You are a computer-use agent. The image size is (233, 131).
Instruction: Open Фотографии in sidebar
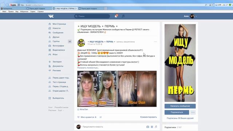[58, 46]
